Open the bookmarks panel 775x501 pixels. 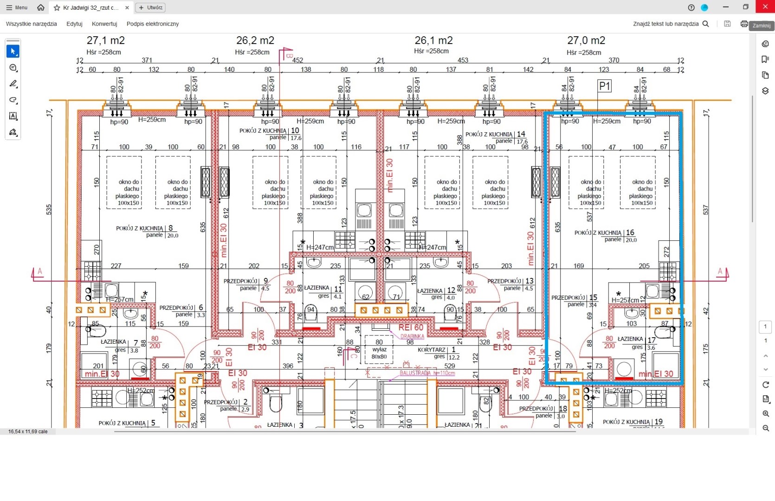click(765, 59)
